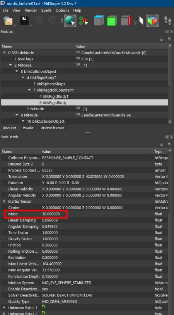174x315 pixels.
Task: Close the Block List panel
Action: (x=171, y=32)
